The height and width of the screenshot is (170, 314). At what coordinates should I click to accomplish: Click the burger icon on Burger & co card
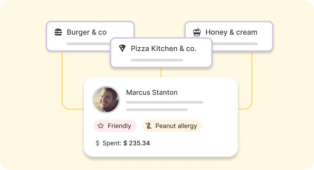(x=58, y=32)
